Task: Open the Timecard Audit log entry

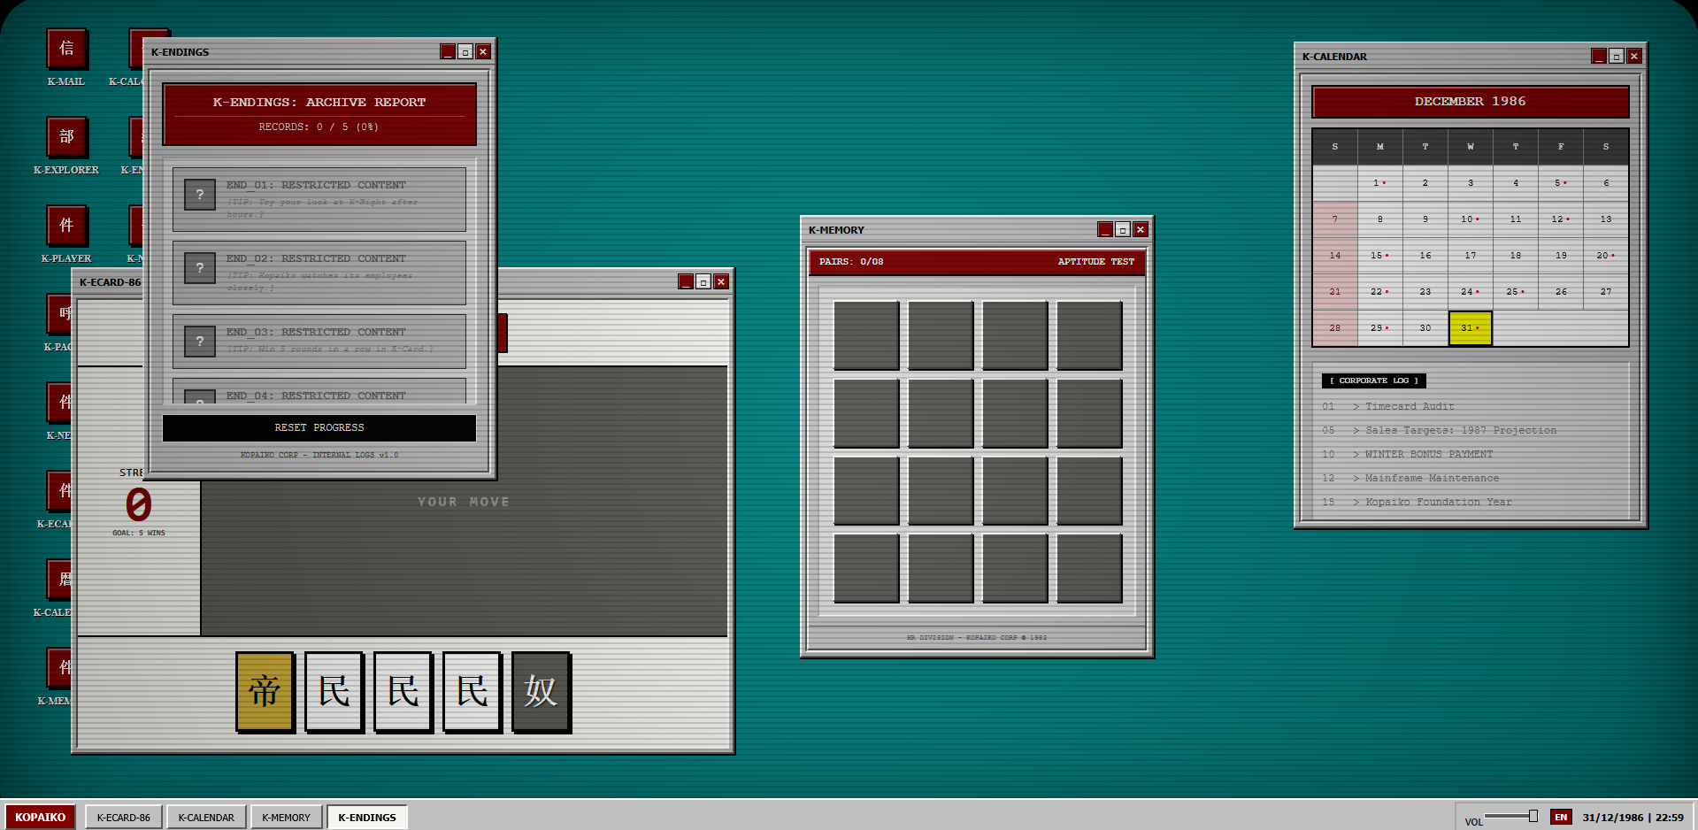Action: (1470, 407)
